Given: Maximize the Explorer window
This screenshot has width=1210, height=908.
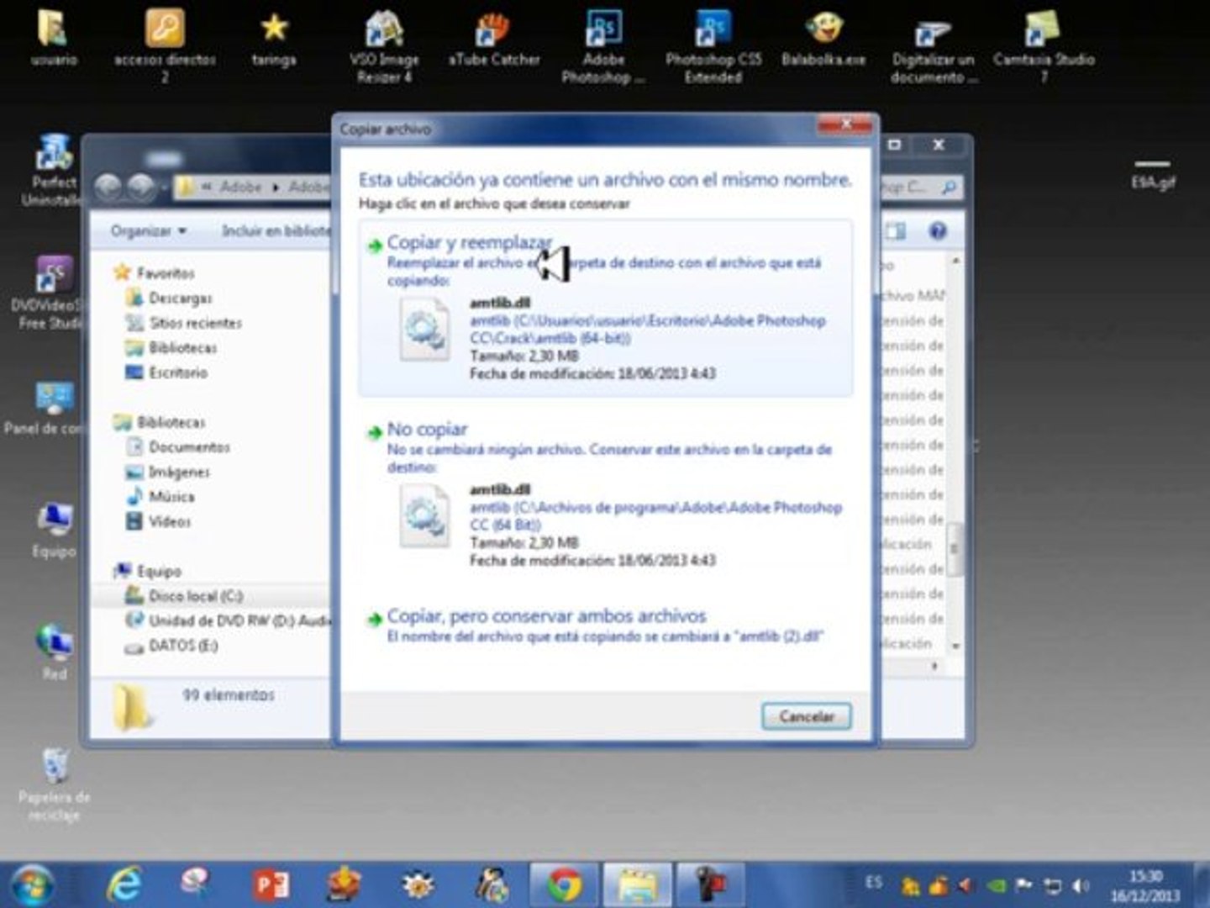Looking at the screenshot, I should pyautogui.click(x=895, y=145).
